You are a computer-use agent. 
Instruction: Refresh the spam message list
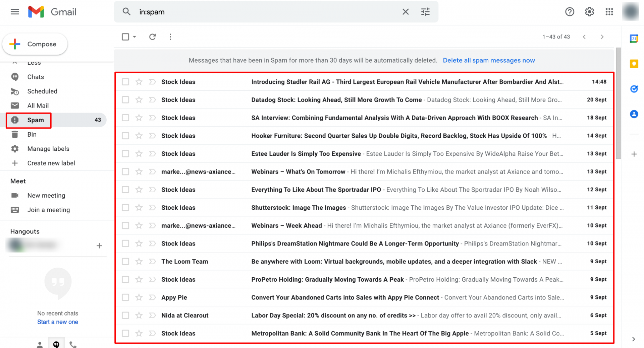(x=152, y=37)
